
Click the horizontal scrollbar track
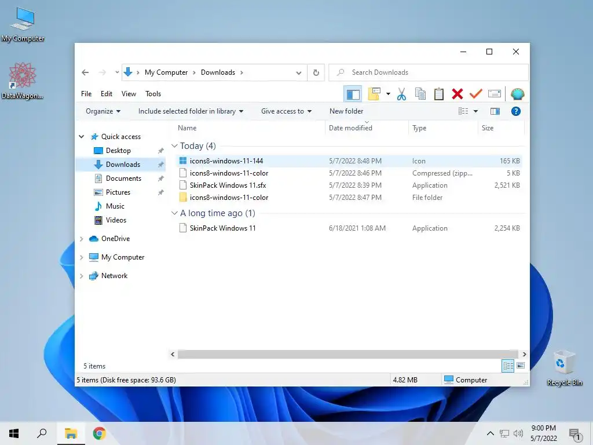pyautogui.click(x=348, y=354)
